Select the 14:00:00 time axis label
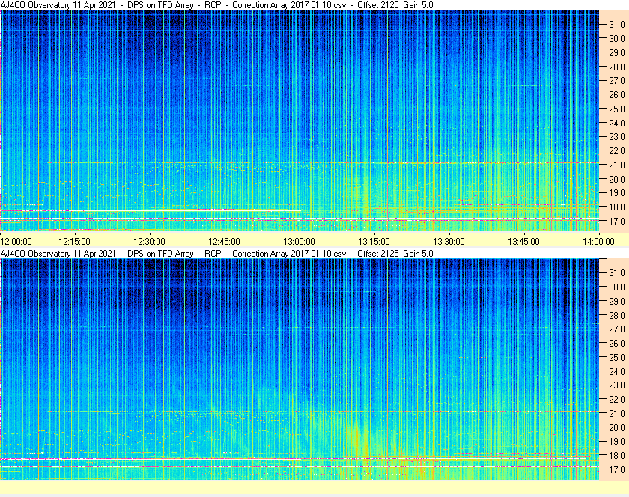 pos(598,242)
